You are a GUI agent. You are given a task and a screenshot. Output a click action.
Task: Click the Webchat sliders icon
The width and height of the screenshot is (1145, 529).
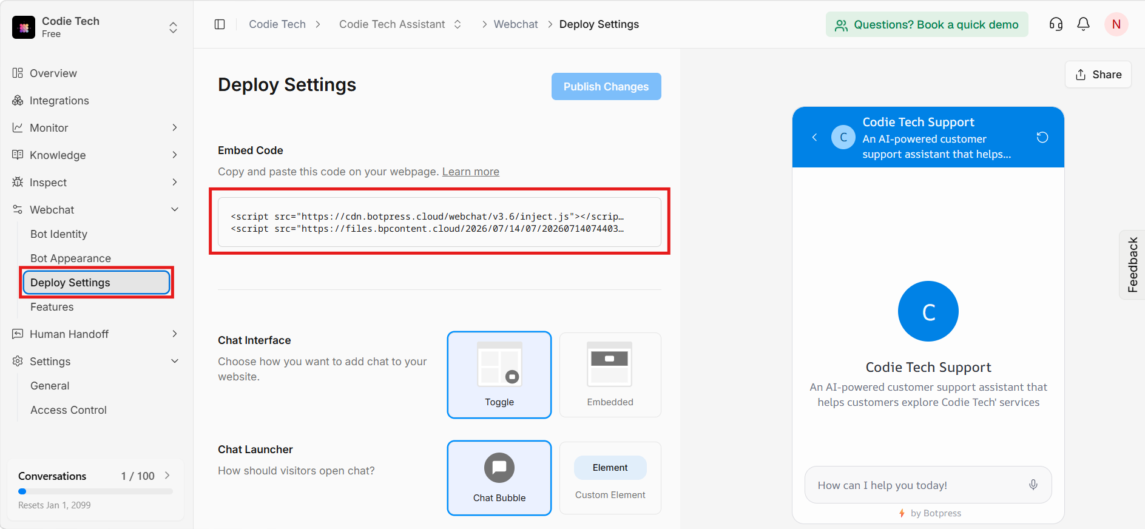pyautogui.click(x=18, y=209)
